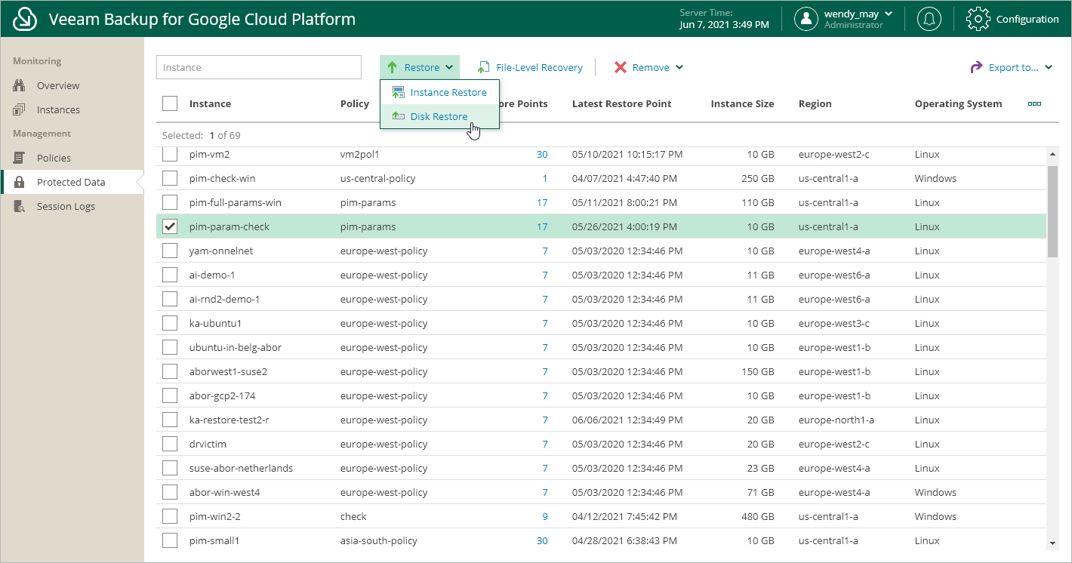The image size is (1072, 563).
Task: Click the red Remove X icon
Action: [x=621, y=67]
